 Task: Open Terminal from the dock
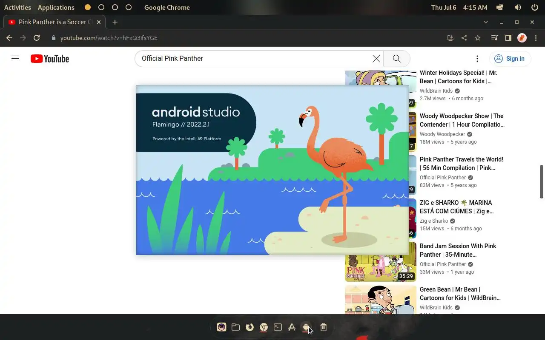coord(278,327)
